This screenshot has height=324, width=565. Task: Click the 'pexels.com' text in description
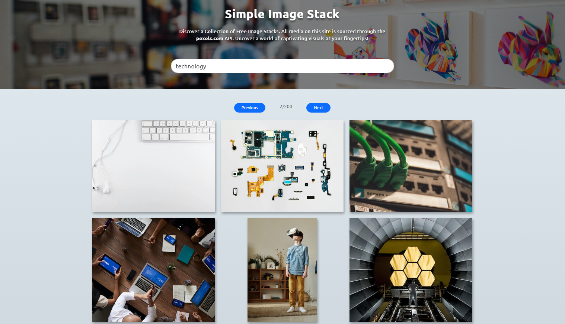pyautogui.click(x=210, y=39)
